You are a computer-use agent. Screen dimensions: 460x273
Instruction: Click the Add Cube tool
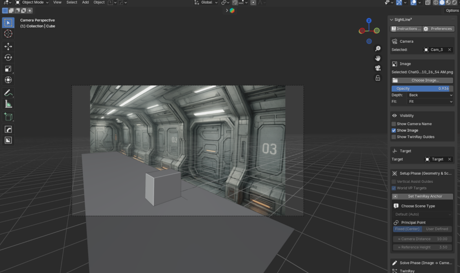click(x=8, y=117)
